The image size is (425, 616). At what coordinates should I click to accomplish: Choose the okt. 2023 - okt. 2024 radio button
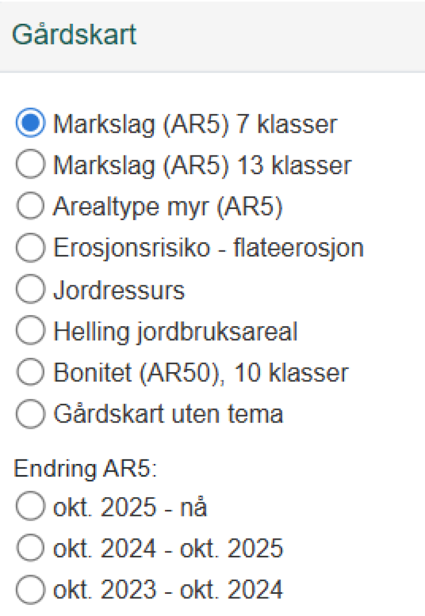pos(30,590)
